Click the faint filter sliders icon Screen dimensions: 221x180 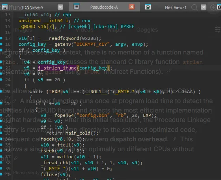[217, 30]
